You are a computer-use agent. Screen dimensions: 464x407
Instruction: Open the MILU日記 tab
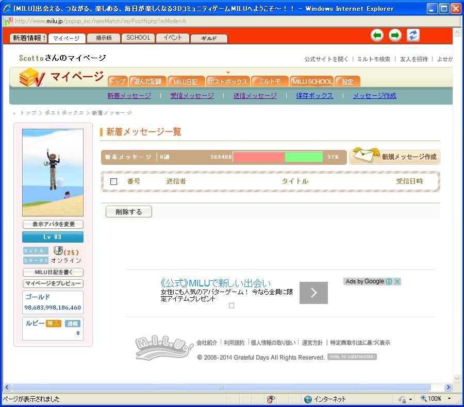[x=185, y=81]
